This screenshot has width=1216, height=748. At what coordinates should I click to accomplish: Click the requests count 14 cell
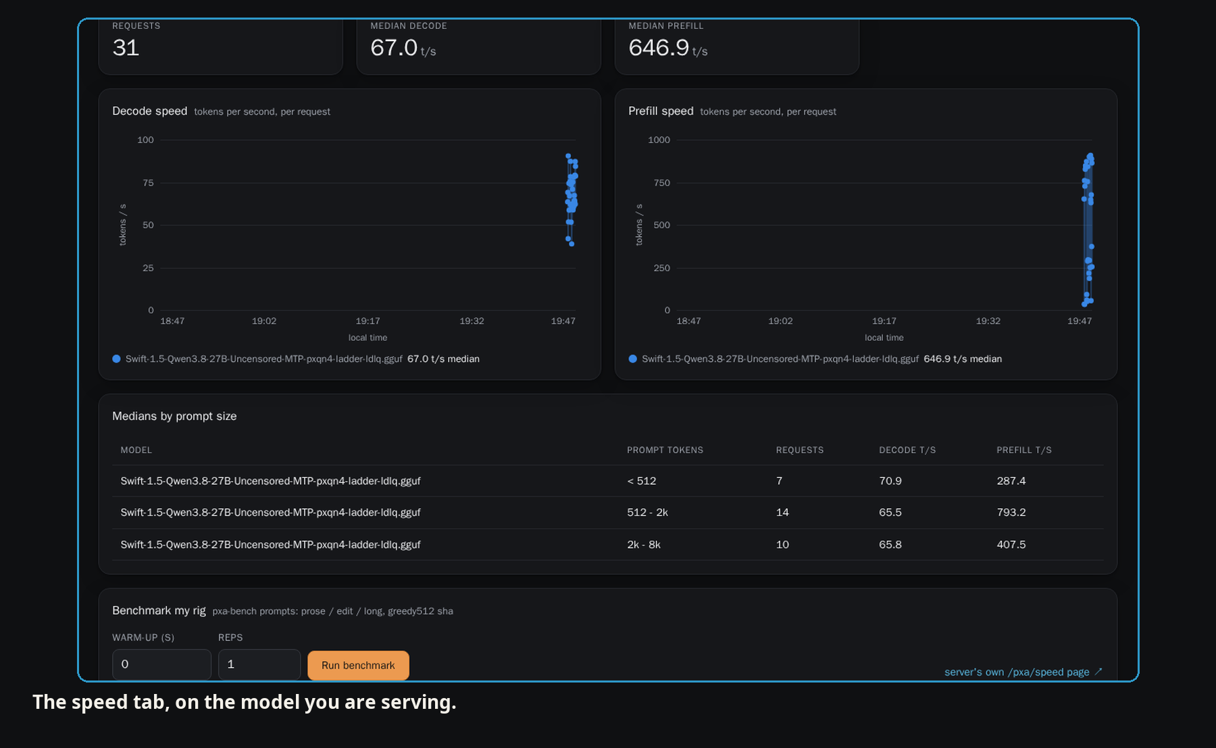(782, 512)
